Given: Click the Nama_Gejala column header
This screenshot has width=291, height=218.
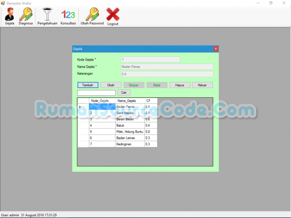Looking at the screenshot, I should 130,100.
